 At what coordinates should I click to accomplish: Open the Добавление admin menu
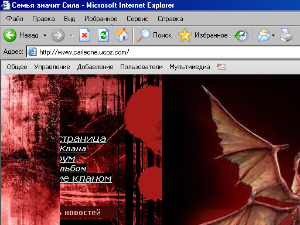(96, 67)
